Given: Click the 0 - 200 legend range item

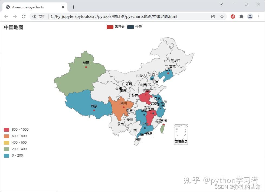Looking at the screenshot, I should 13,155.
